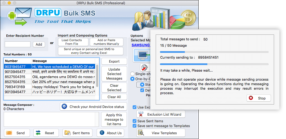Image resolution: width=286 pixels, height=139 pixels.
Task: Click the Exclusion List Wizard 123 icon
Action: pyautogui.click(x=141, y=114)
